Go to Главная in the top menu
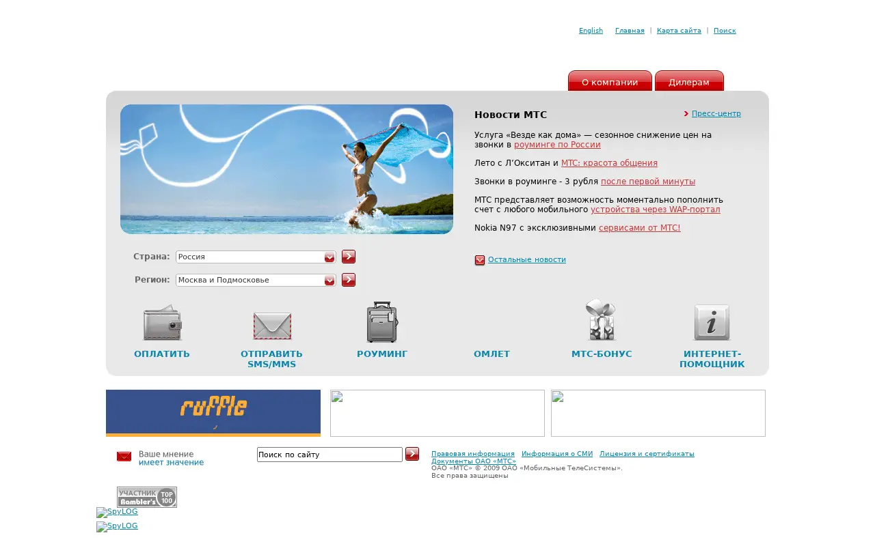The width and height of the screenshot is (875, 546). (x=630, y=31)
